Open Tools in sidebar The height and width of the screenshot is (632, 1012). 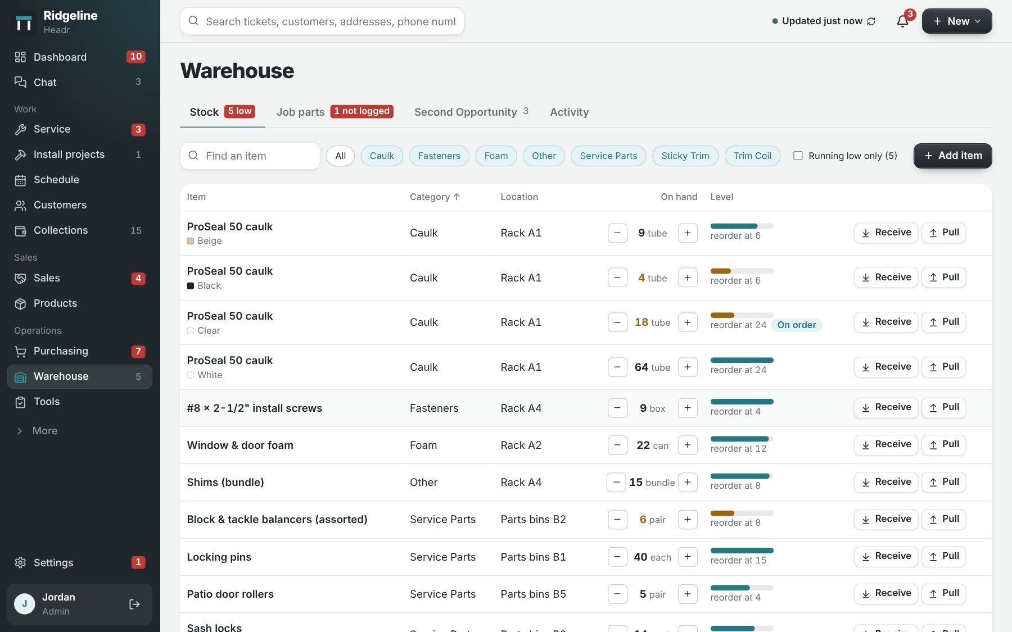[79, 402]
